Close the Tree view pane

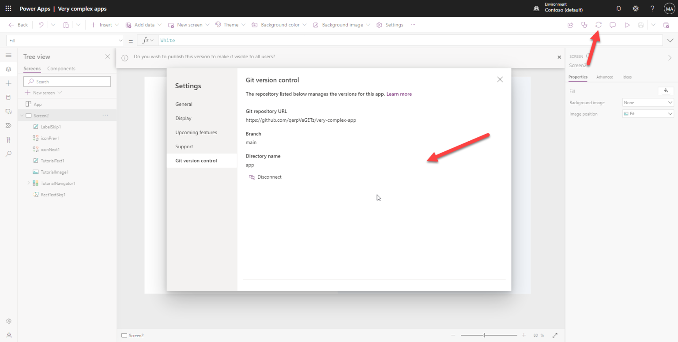tap(108, 56)
